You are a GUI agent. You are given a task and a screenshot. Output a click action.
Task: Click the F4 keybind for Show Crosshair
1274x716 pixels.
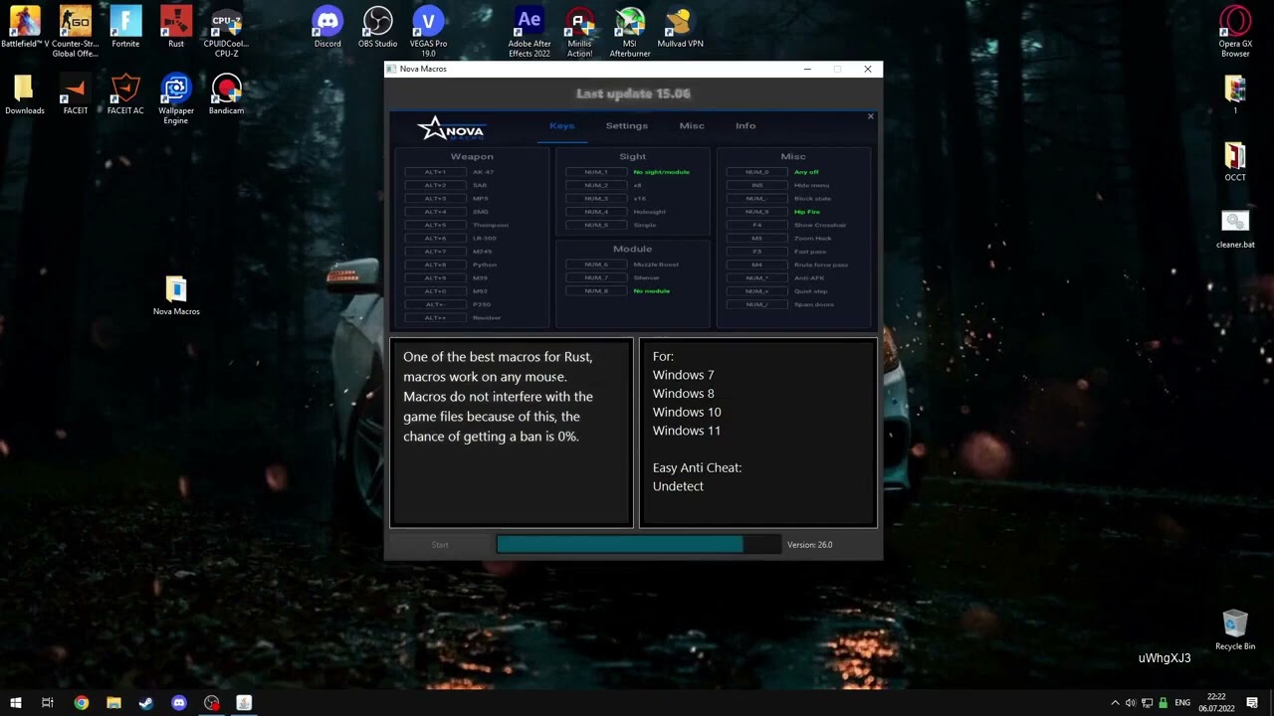[x=756, y=225]
